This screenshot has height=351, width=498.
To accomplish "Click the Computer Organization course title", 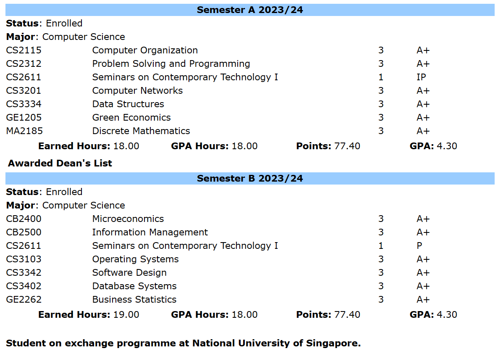I will pyautogui.click(x=145, y=50).
